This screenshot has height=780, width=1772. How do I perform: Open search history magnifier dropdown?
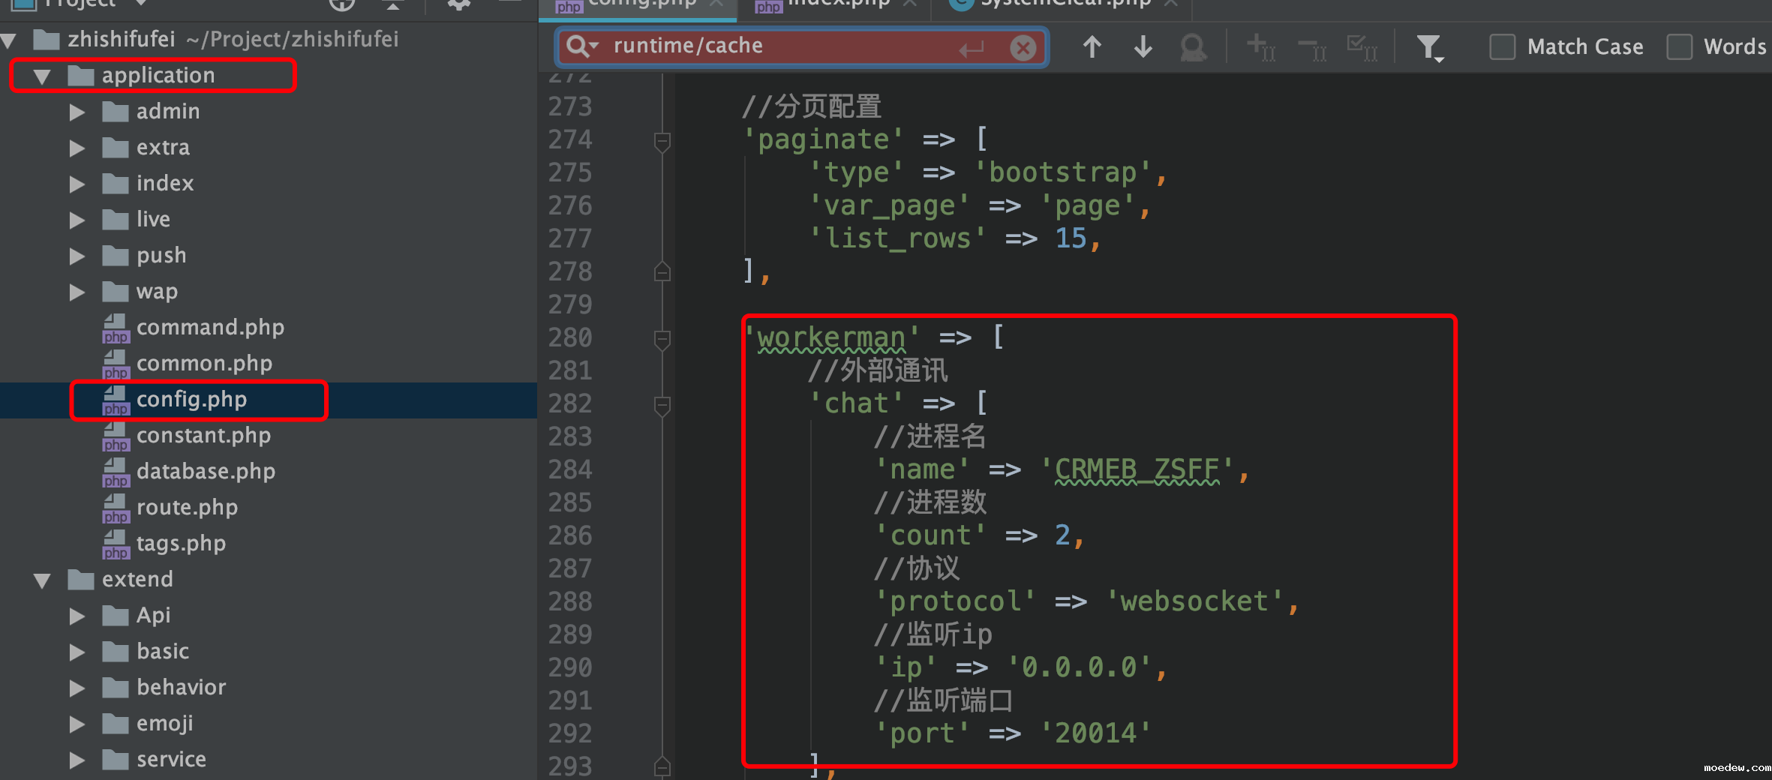coord(582,46)
